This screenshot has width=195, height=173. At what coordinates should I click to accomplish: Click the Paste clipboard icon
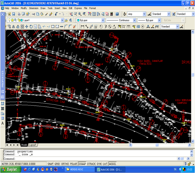point(42,14)
